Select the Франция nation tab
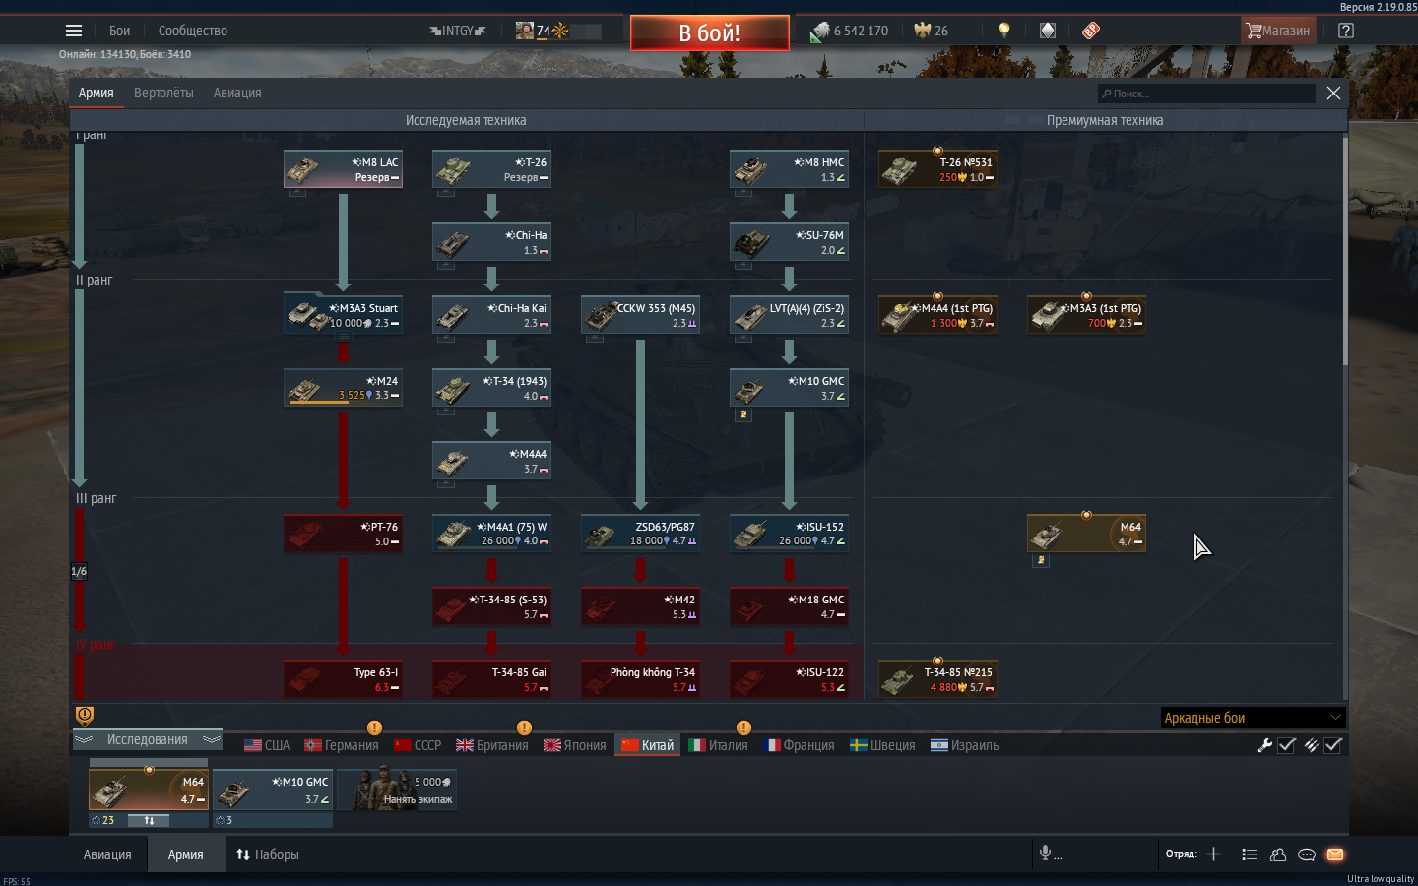The height and width of the screenshot is (886, 1418). click(800, 745)
